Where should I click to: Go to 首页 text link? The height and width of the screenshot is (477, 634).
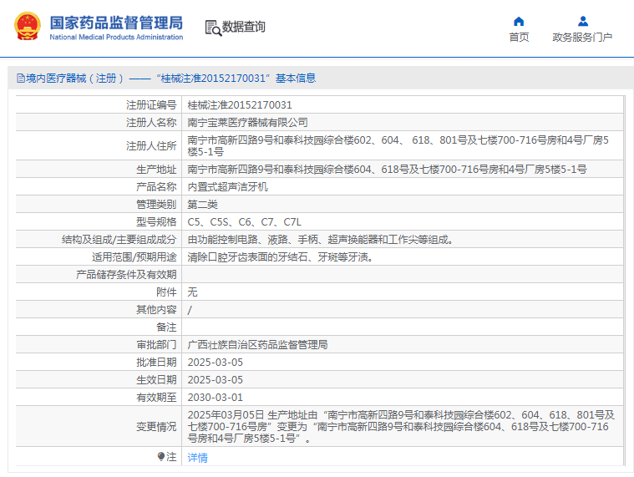(x=519, y=38)
